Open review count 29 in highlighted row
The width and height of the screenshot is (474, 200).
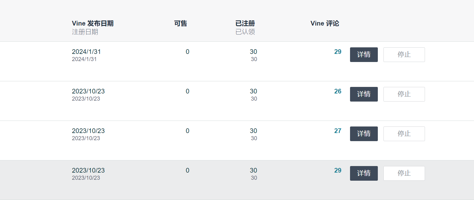coord(338,170)
